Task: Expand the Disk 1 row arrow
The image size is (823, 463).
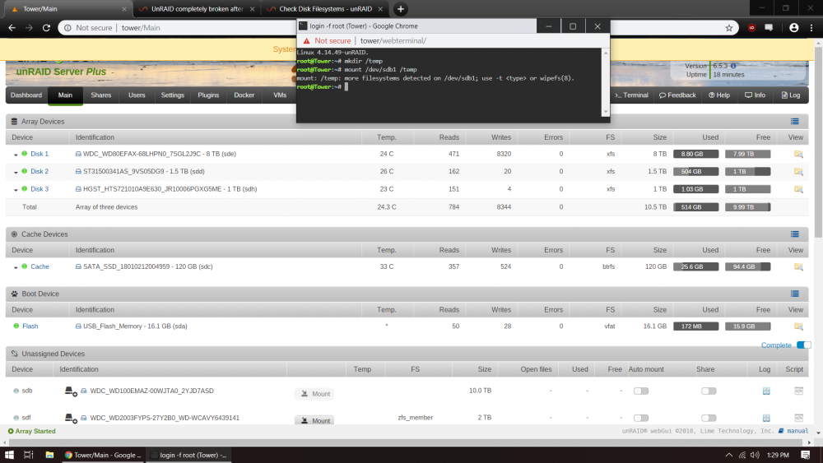Action: [x=16, y=155]
